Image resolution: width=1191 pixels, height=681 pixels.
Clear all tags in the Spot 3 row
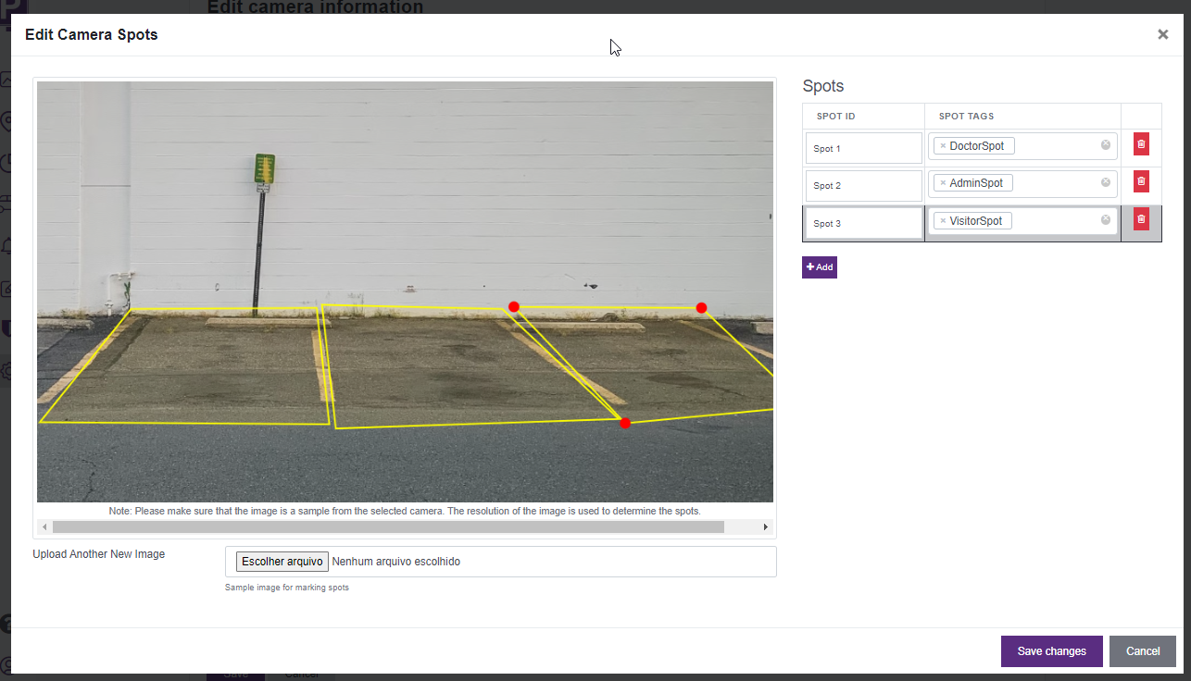coord(1105,220)
